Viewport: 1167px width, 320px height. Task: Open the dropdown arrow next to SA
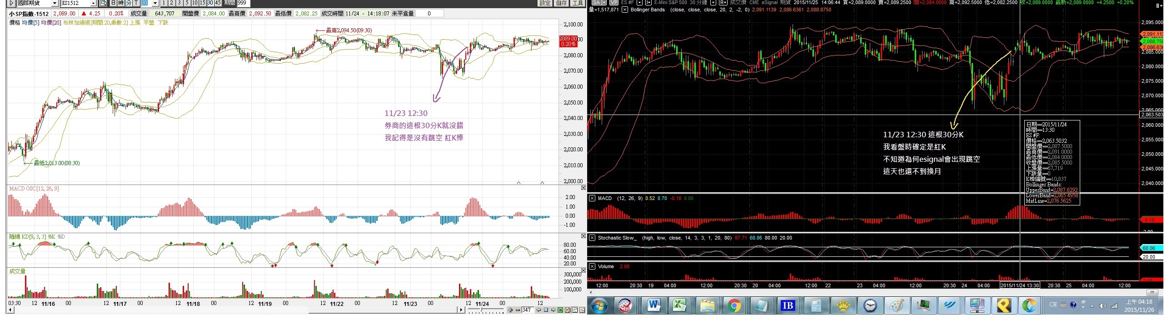click(604, 2)
